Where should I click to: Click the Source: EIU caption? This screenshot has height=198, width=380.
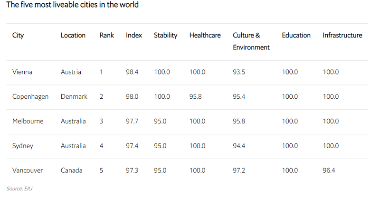[19, 189]
